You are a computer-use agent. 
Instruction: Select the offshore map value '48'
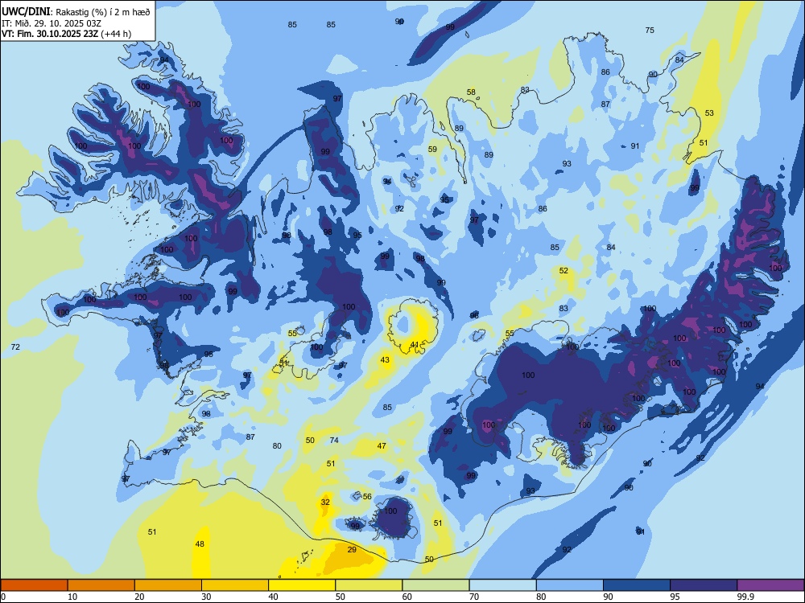coord(200,544)
